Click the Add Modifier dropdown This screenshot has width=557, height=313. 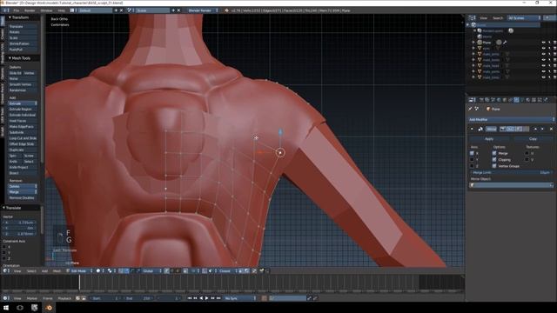511,120
